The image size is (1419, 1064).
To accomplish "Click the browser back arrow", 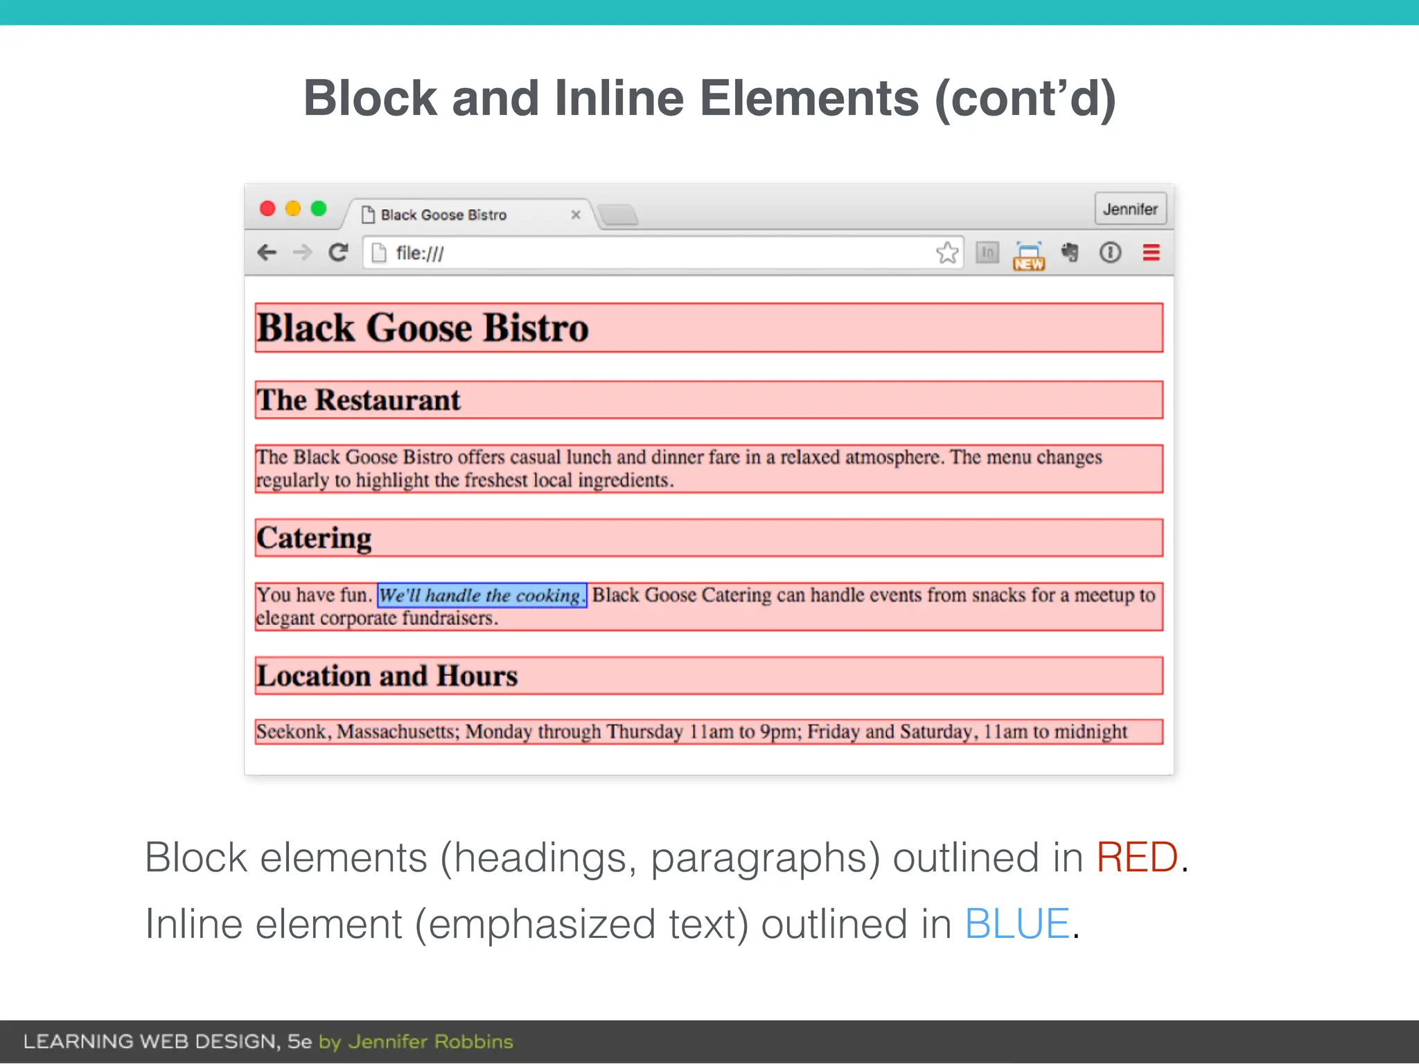I will coord(267,253).
